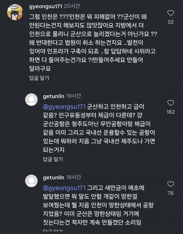This screenshot has height=234, width=183.
Task: Tap getunlin's avatar beside the 새만금 reply
Action: 31,181
